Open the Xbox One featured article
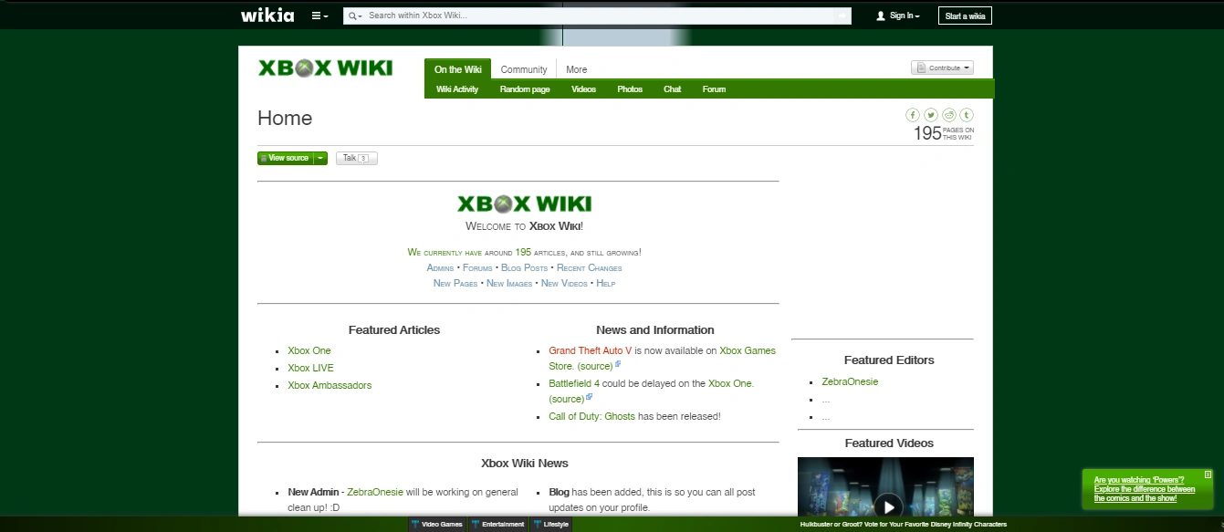 click(x=309, y=350)
